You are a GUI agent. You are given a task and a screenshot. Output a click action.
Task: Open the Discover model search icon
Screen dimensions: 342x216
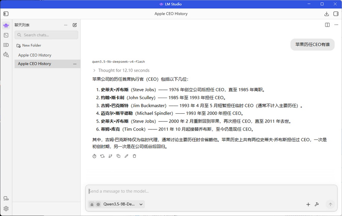[x=6, y=54]
